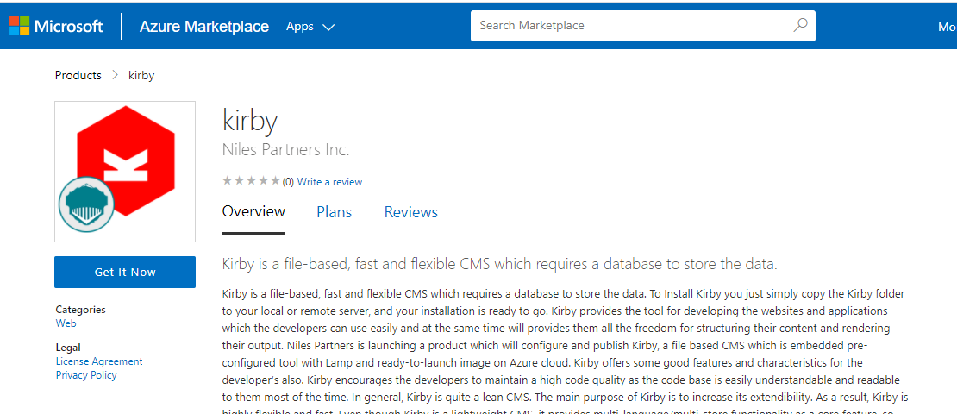Switch to the Plans tab
The height and width of the screenshot is (414, 957).
(334, 212)
